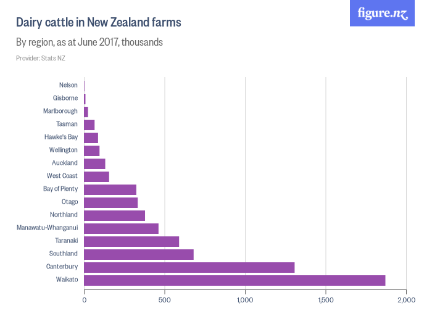Image resolution: width=432 pixels, height=324 pixels.
Task: Click the Nelson region label
Action: [x=69, y=85]
